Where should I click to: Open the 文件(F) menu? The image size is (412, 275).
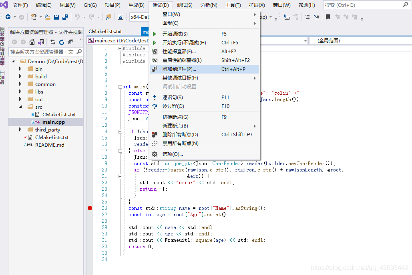[20, 5]
